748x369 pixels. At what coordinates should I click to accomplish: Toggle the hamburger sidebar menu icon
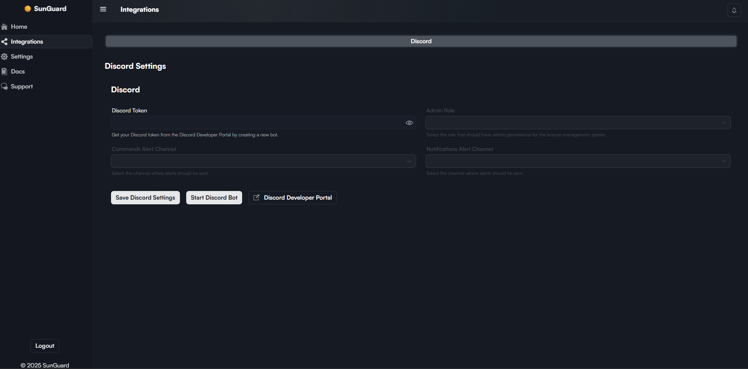tap(103, 9)
